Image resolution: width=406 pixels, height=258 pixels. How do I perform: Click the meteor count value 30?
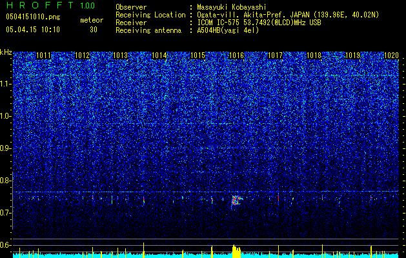tap(94, 30)
